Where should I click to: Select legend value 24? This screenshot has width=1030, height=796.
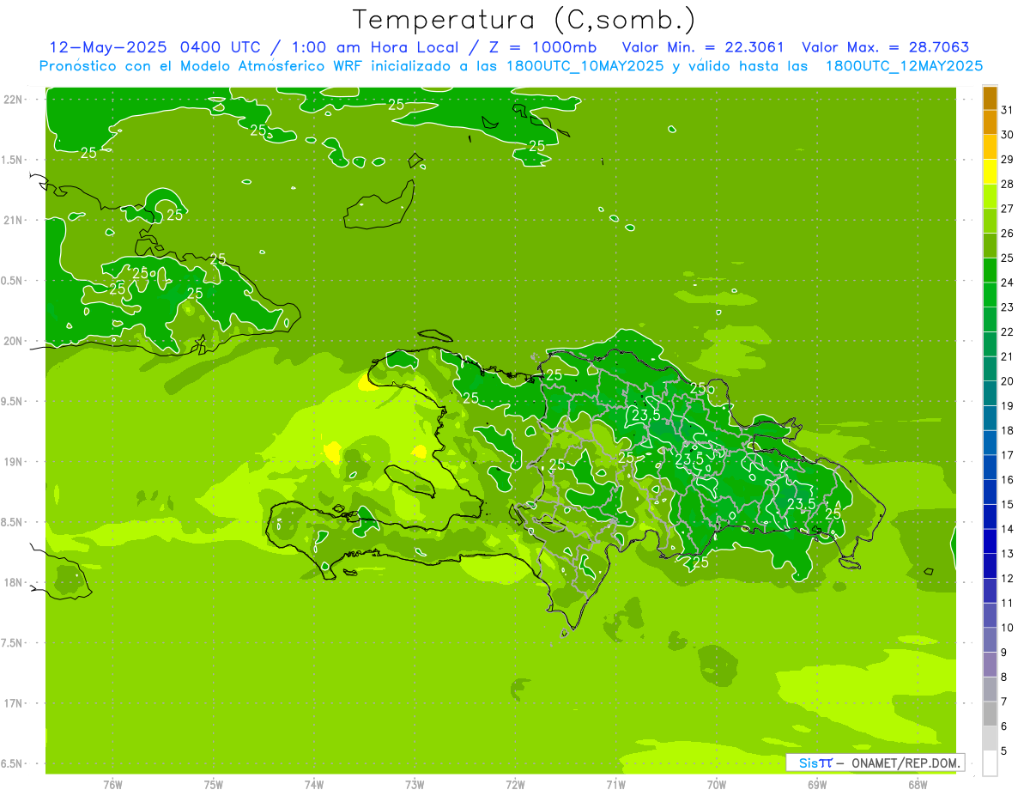(1008, 283)
